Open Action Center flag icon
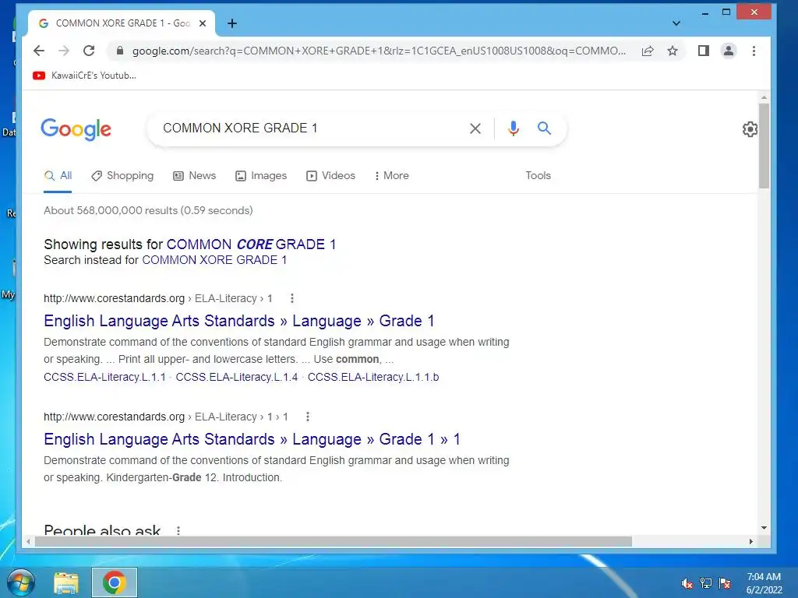This screenshot has width=798, height=598. [725, 583]
